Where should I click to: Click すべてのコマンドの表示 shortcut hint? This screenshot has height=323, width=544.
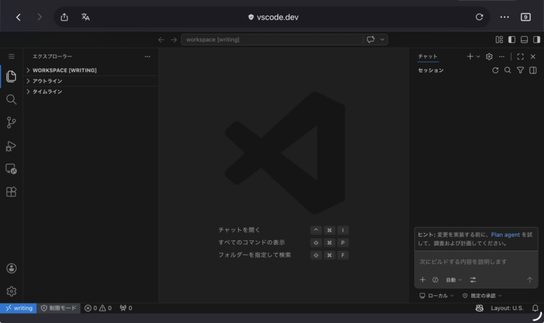pyautogui.click(x=252, y=242)
